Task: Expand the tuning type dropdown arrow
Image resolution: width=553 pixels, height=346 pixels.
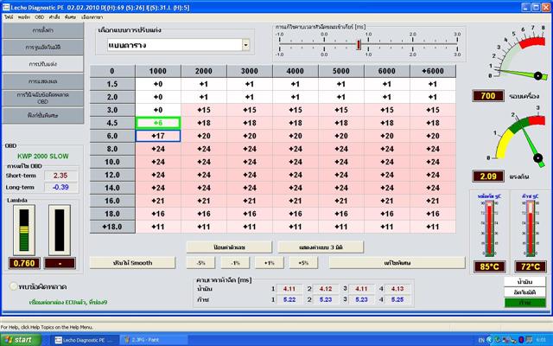Action: 245,45
